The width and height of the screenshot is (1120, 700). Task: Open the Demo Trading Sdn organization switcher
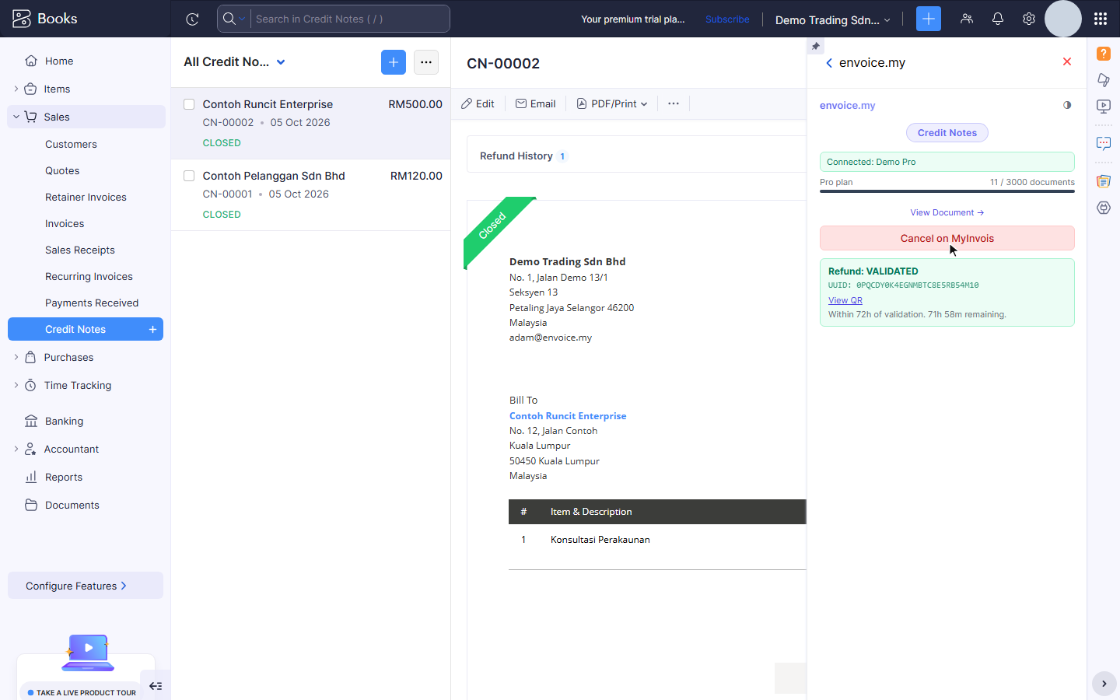[x=833, y=20]
